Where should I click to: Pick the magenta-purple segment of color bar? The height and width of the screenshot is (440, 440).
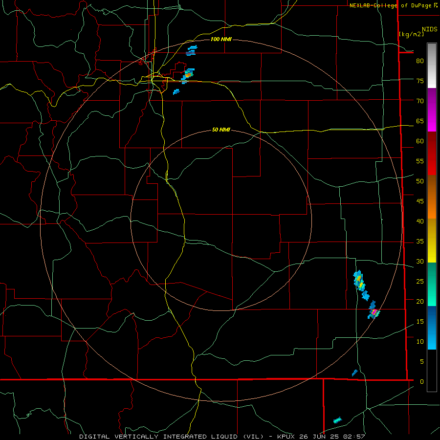point(432,110)
